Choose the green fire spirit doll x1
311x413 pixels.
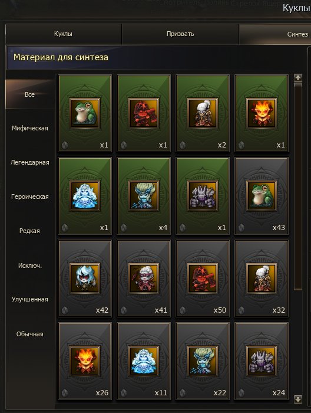click(x=262, y=113)
